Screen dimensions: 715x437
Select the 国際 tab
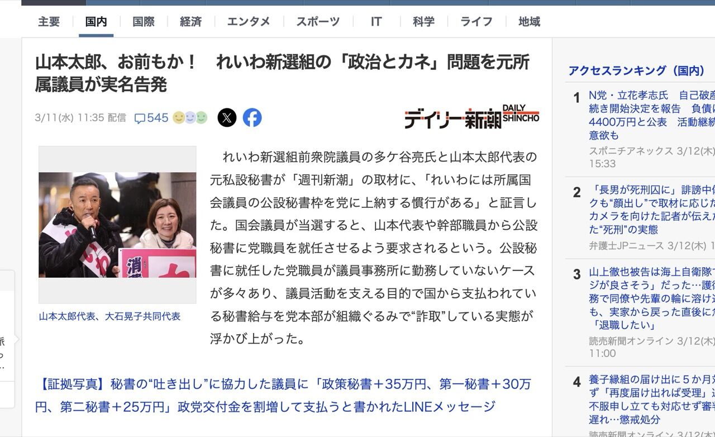pyautogui.click(x=144, y=22)
